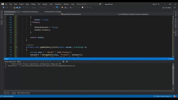This screenshot has width=178, height=100.
Task: Click the Save All icon
Action: (20, 7)
